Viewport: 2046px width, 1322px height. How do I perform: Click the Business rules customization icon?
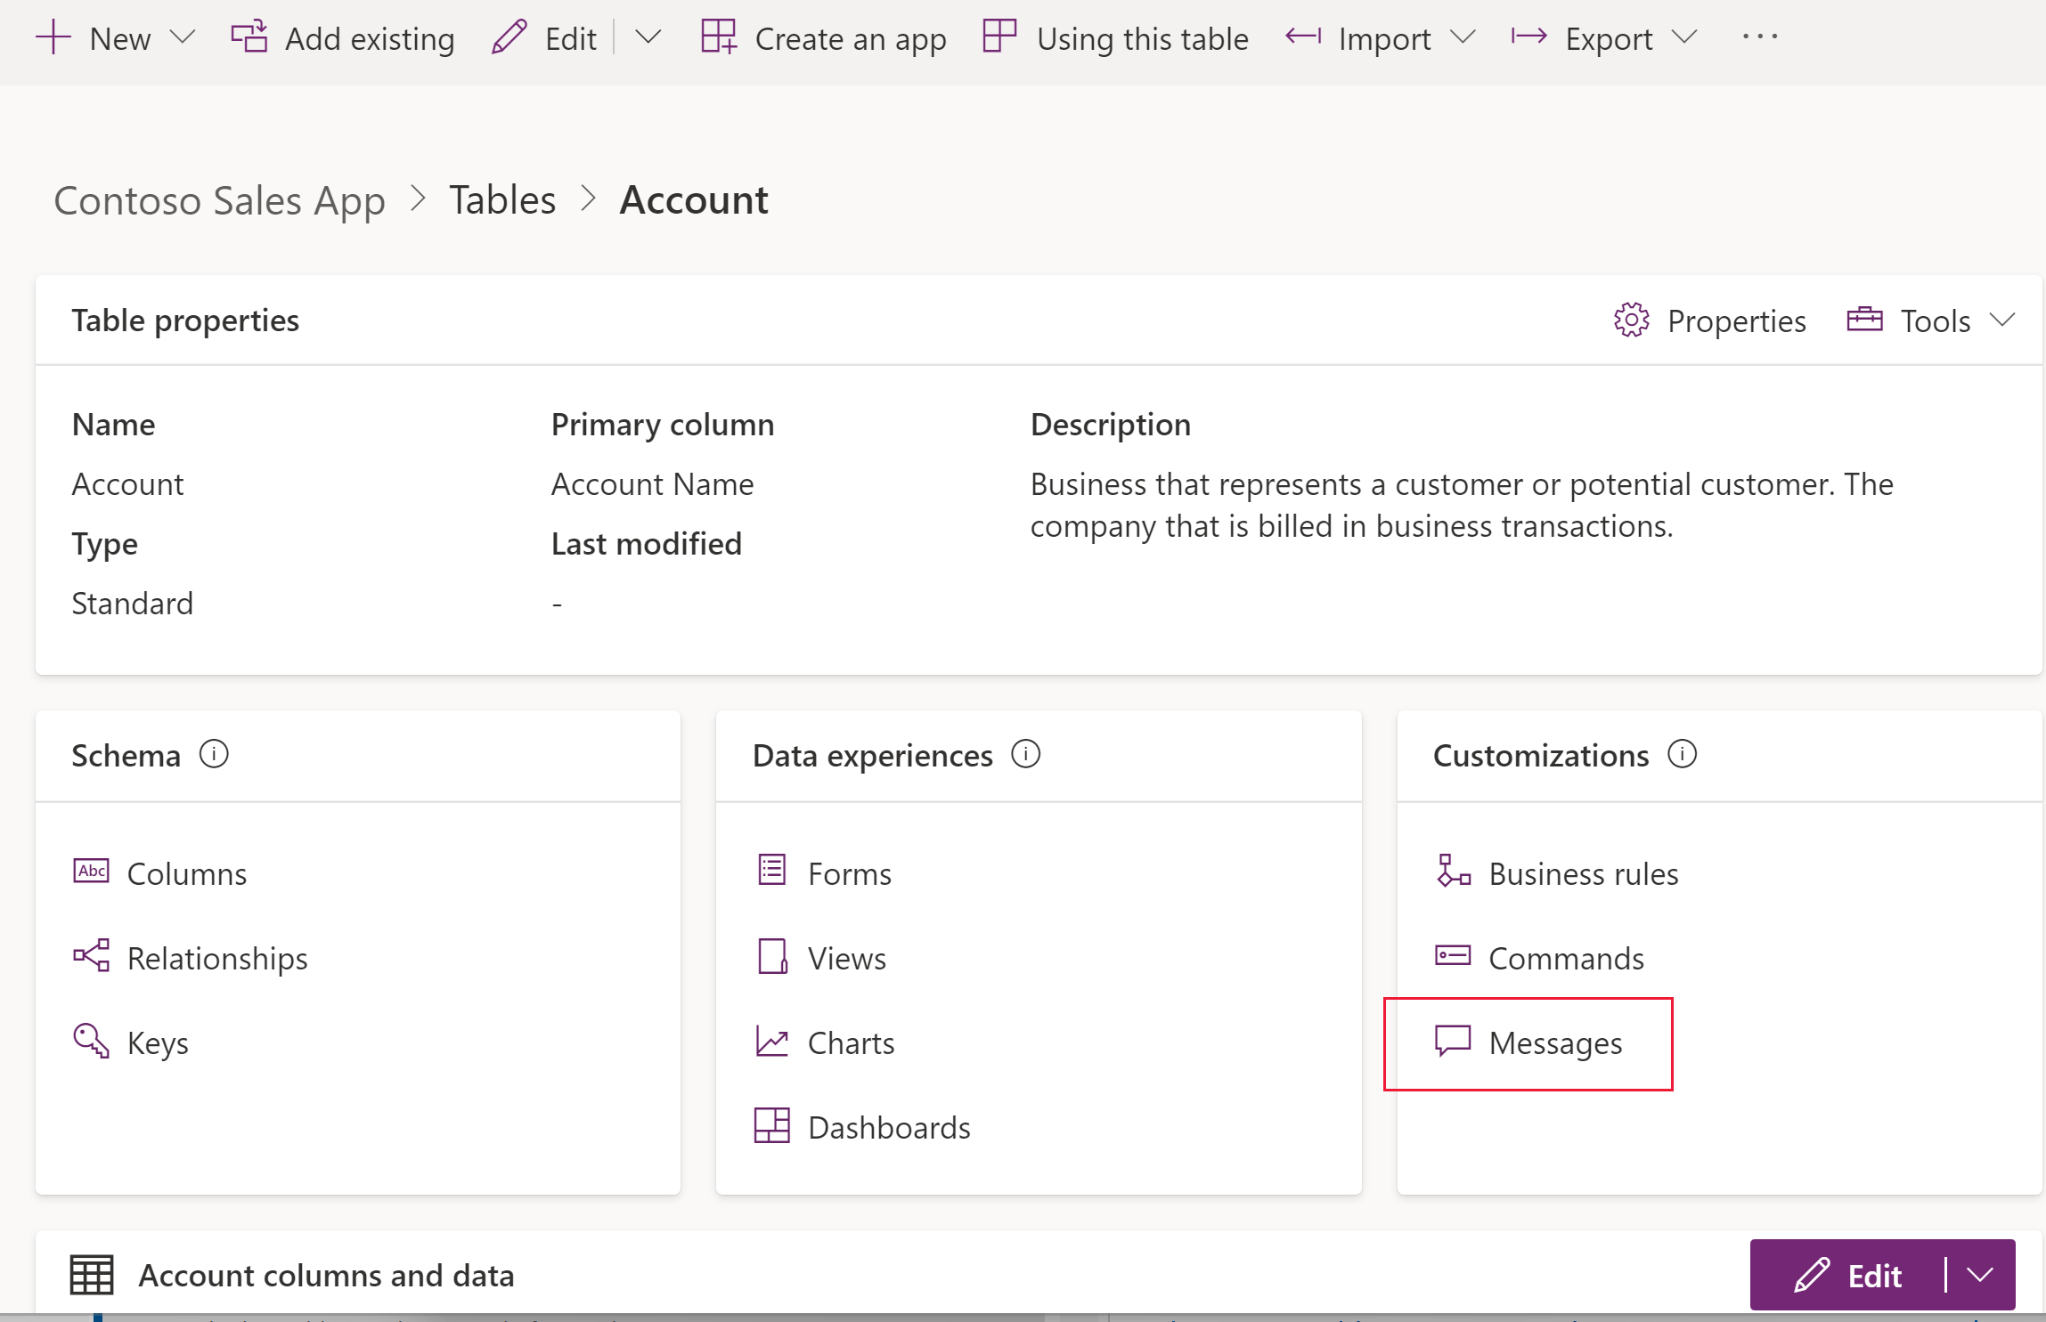[1453, 872]
